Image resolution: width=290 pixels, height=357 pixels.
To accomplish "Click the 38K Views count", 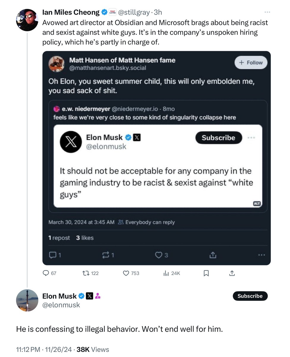I will coord(93,350).
